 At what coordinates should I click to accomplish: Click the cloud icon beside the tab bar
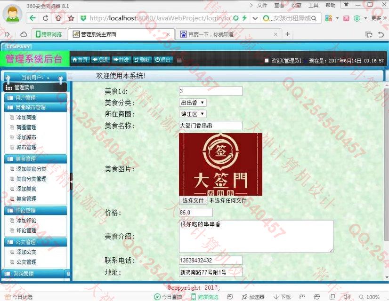click(x=24, y=34)
